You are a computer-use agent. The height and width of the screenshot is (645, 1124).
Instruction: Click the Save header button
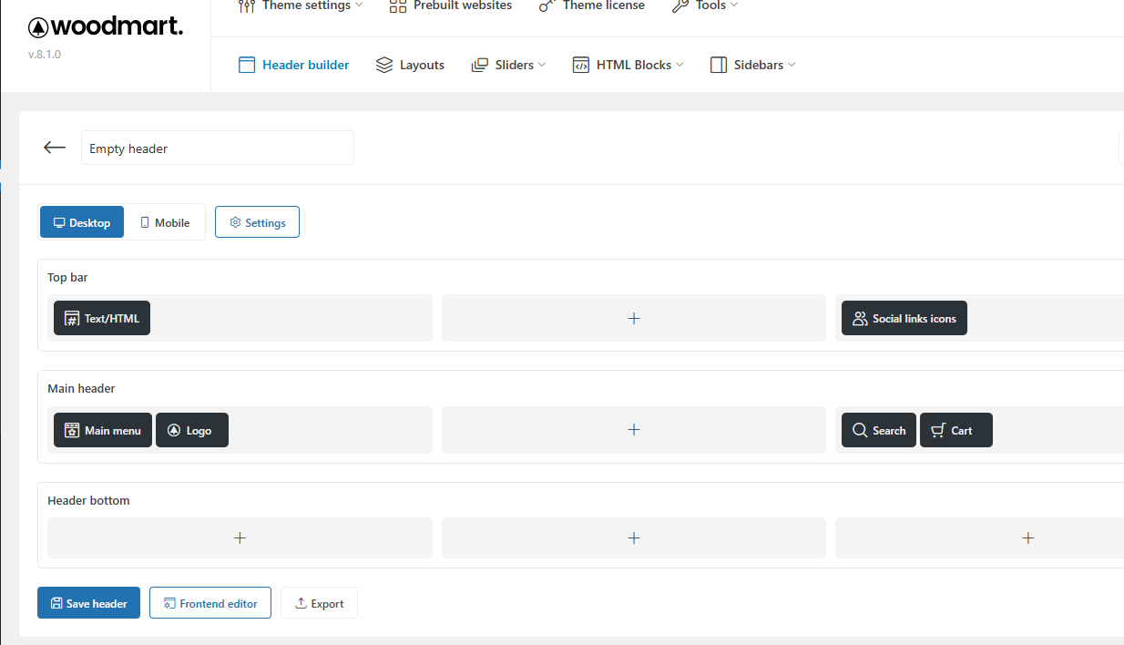[88, 603]
